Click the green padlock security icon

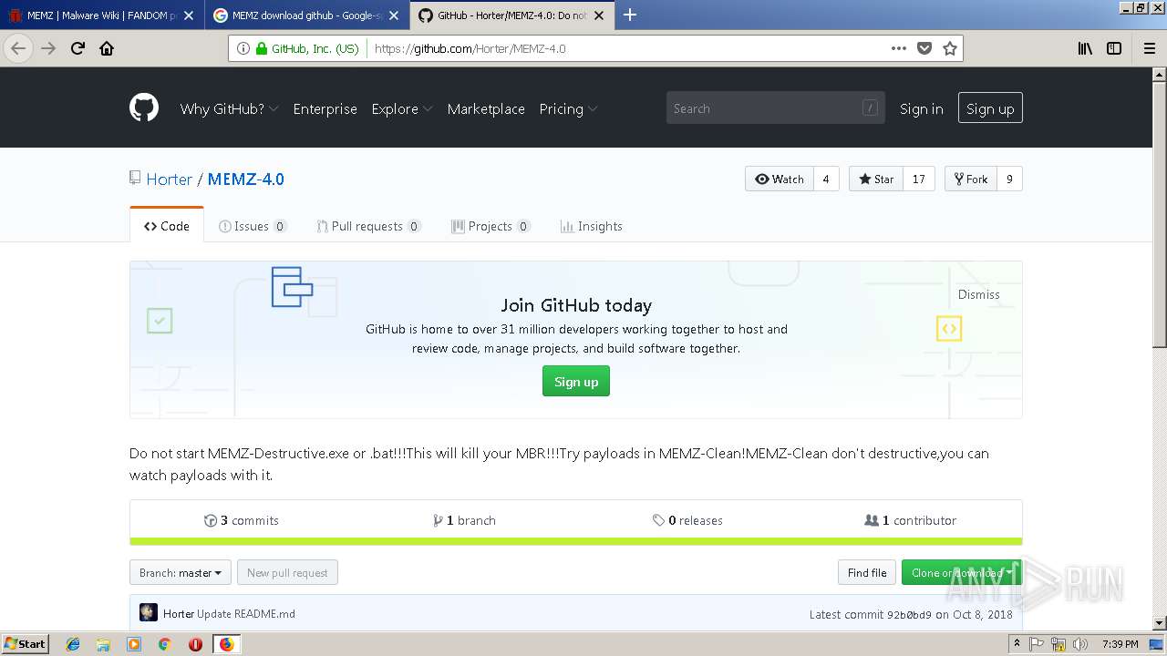pos(262,48)
